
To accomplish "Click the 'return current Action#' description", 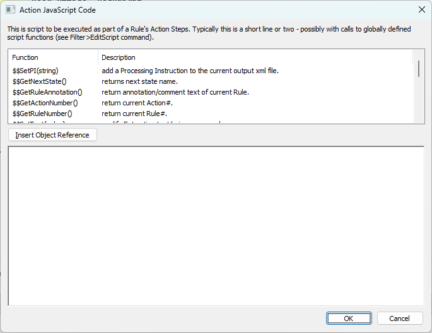I will [x=137, y=103].
